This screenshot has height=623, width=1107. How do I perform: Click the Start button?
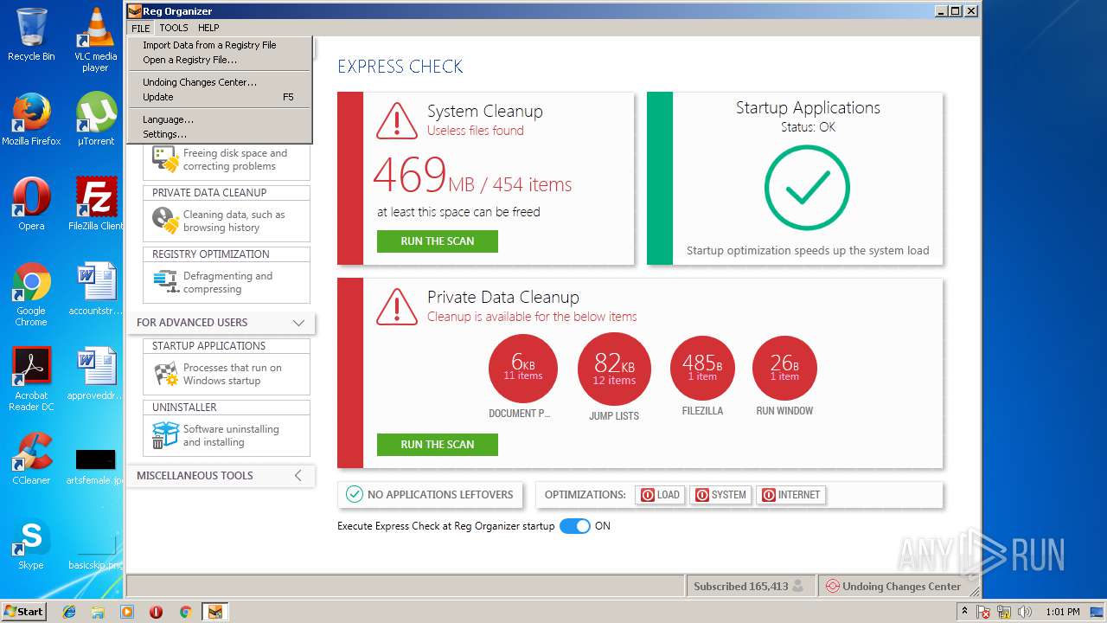pos(24,612)
